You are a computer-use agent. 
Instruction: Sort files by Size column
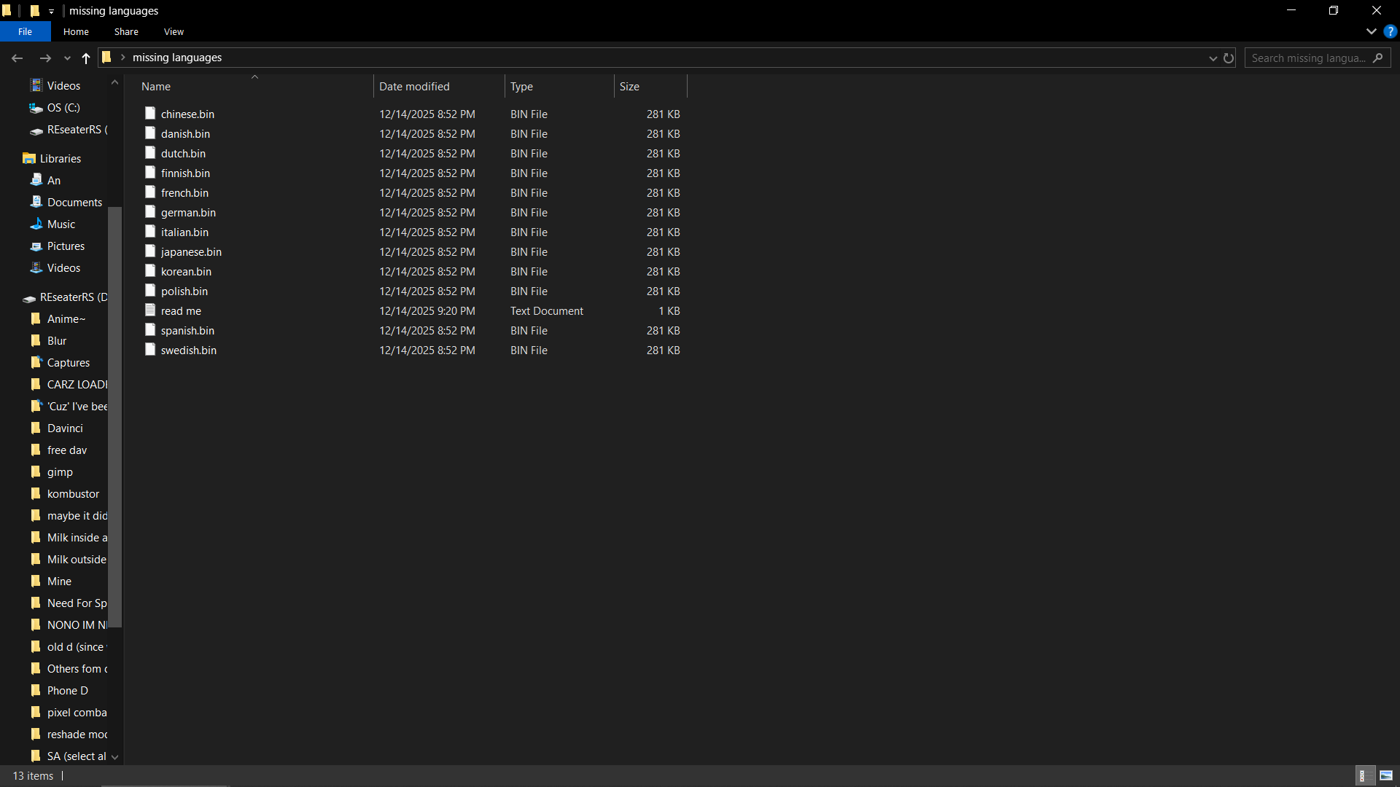[629, 87]
